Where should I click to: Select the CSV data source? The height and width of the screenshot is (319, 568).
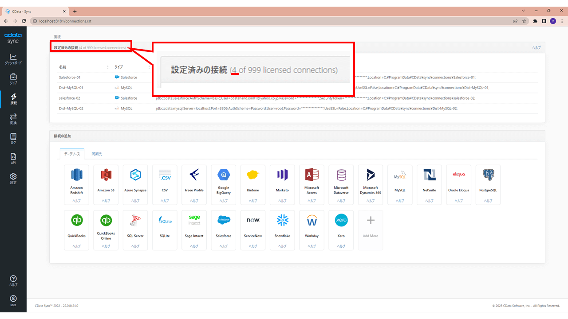tap(165, 185)
